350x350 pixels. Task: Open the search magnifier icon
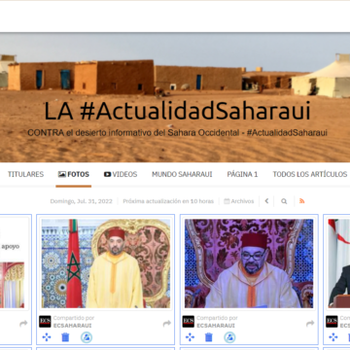pos(284,201)
